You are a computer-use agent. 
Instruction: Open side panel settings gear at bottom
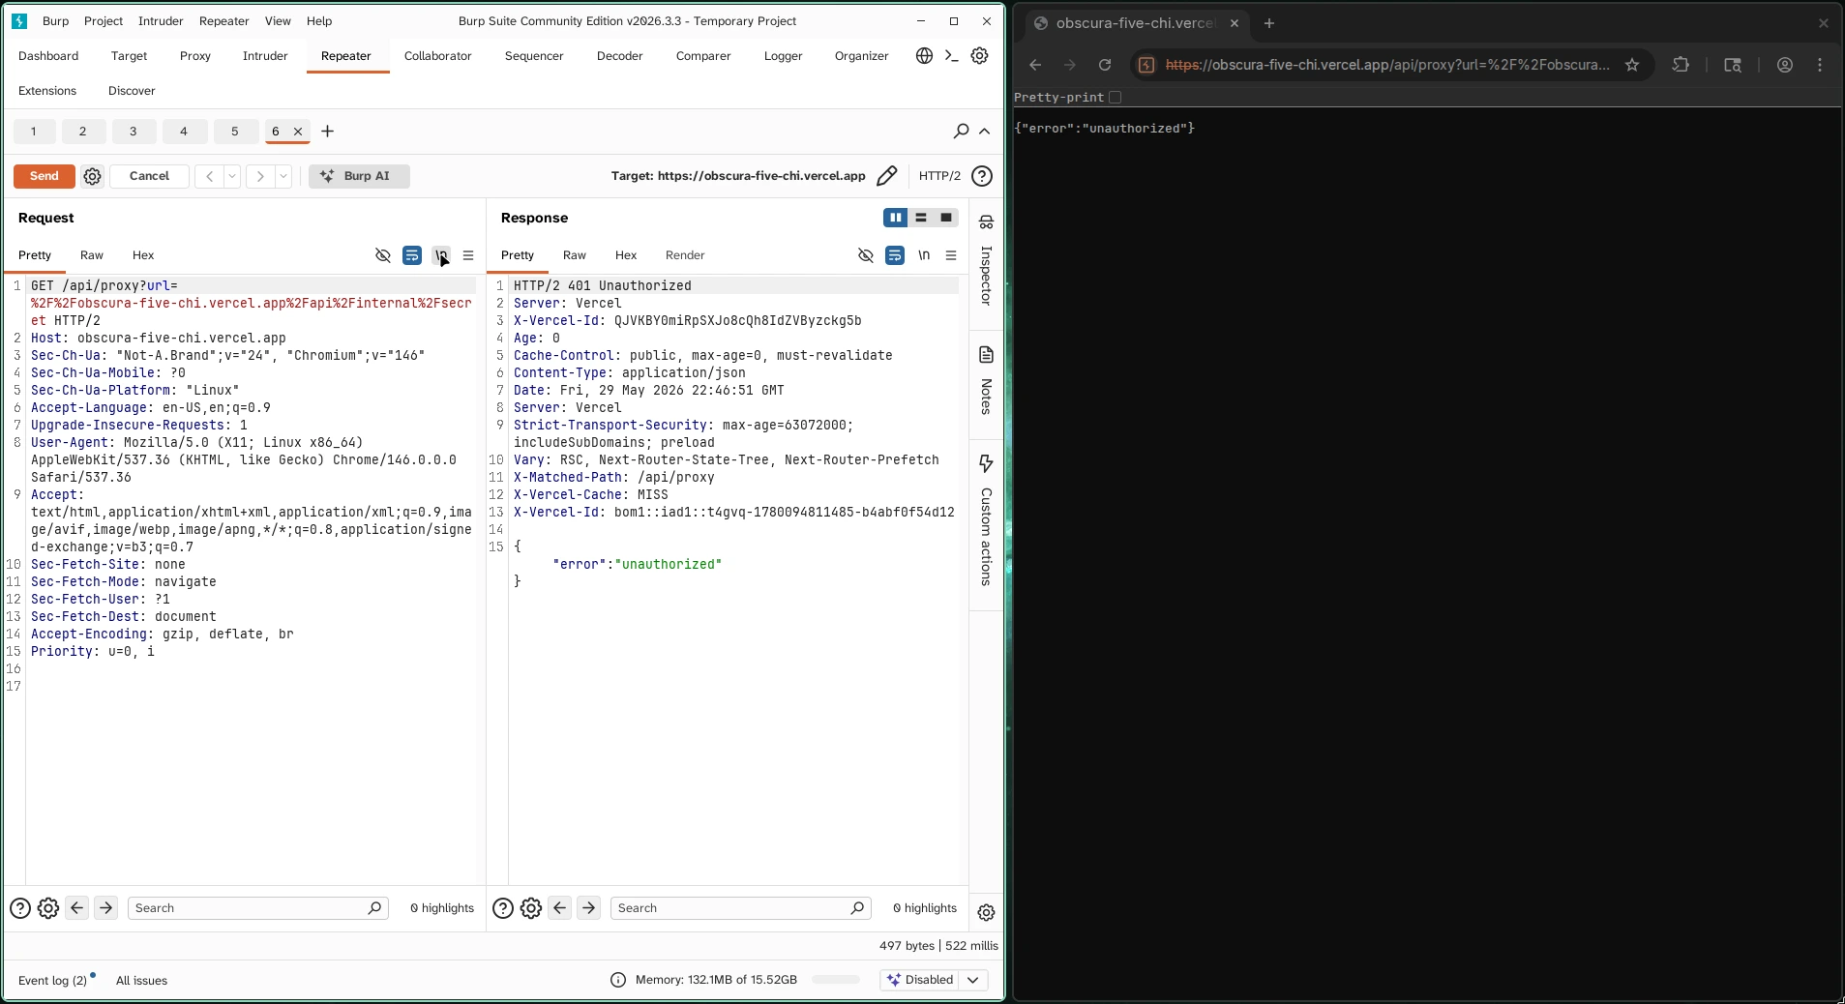point(986,912)
